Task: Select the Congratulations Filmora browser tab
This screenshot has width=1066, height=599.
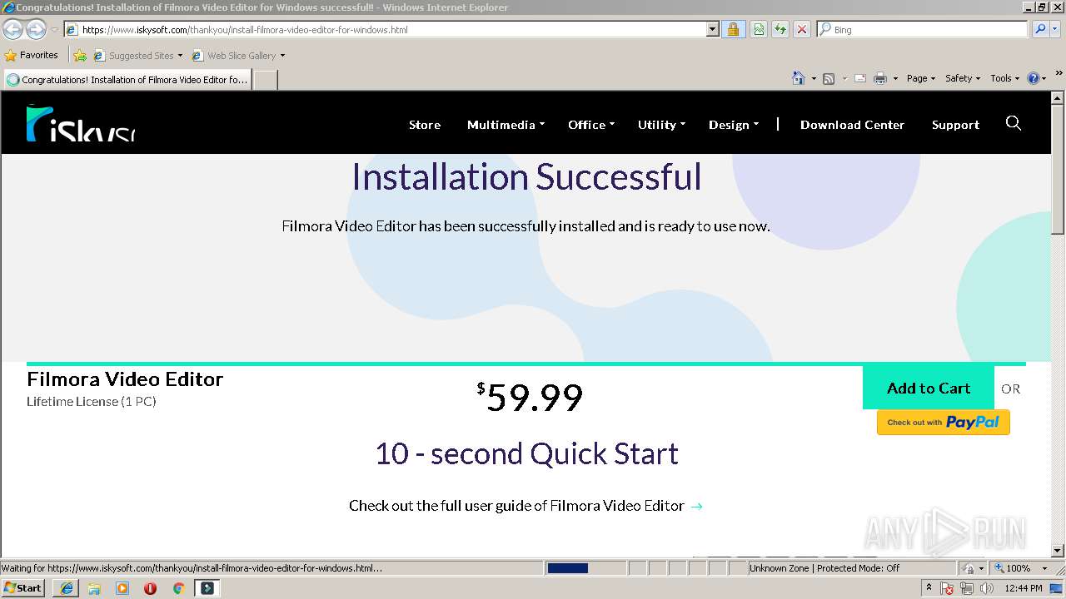Action: click(127, 80)
